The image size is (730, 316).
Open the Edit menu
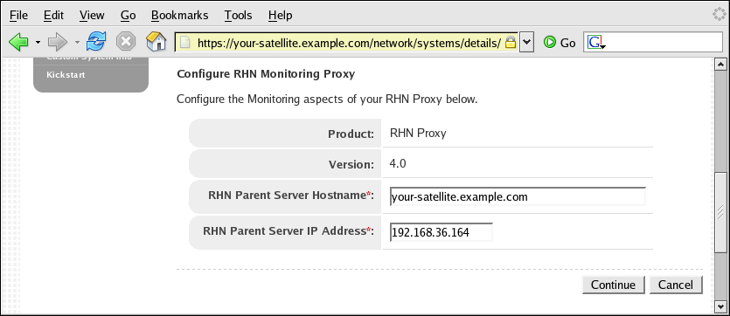[53, 16]
